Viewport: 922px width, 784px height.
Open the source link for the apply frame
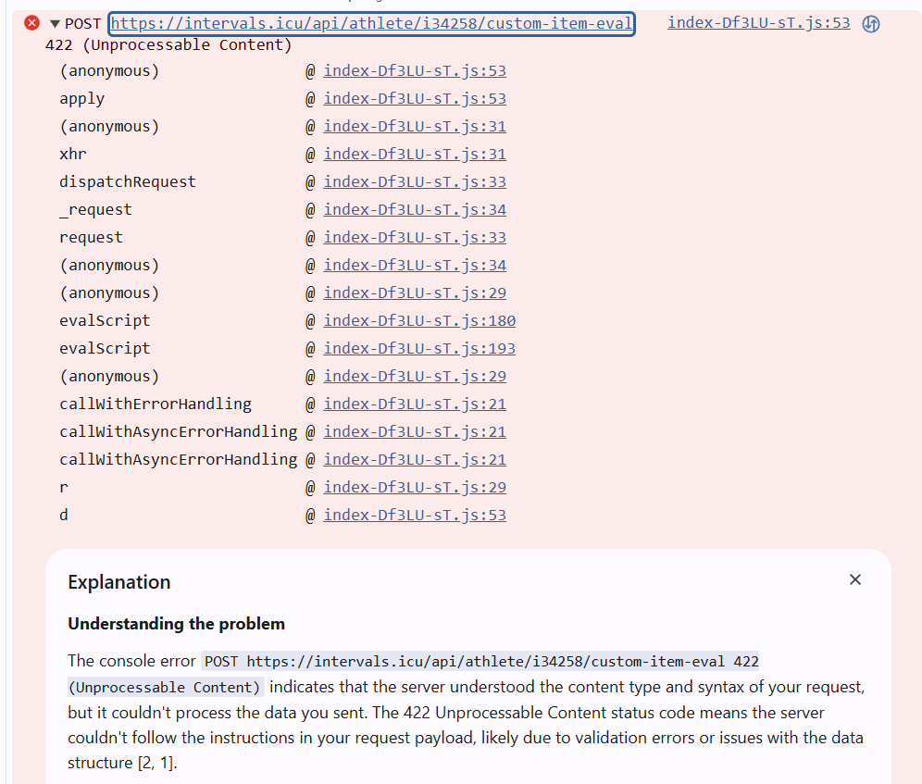[414, 99]
